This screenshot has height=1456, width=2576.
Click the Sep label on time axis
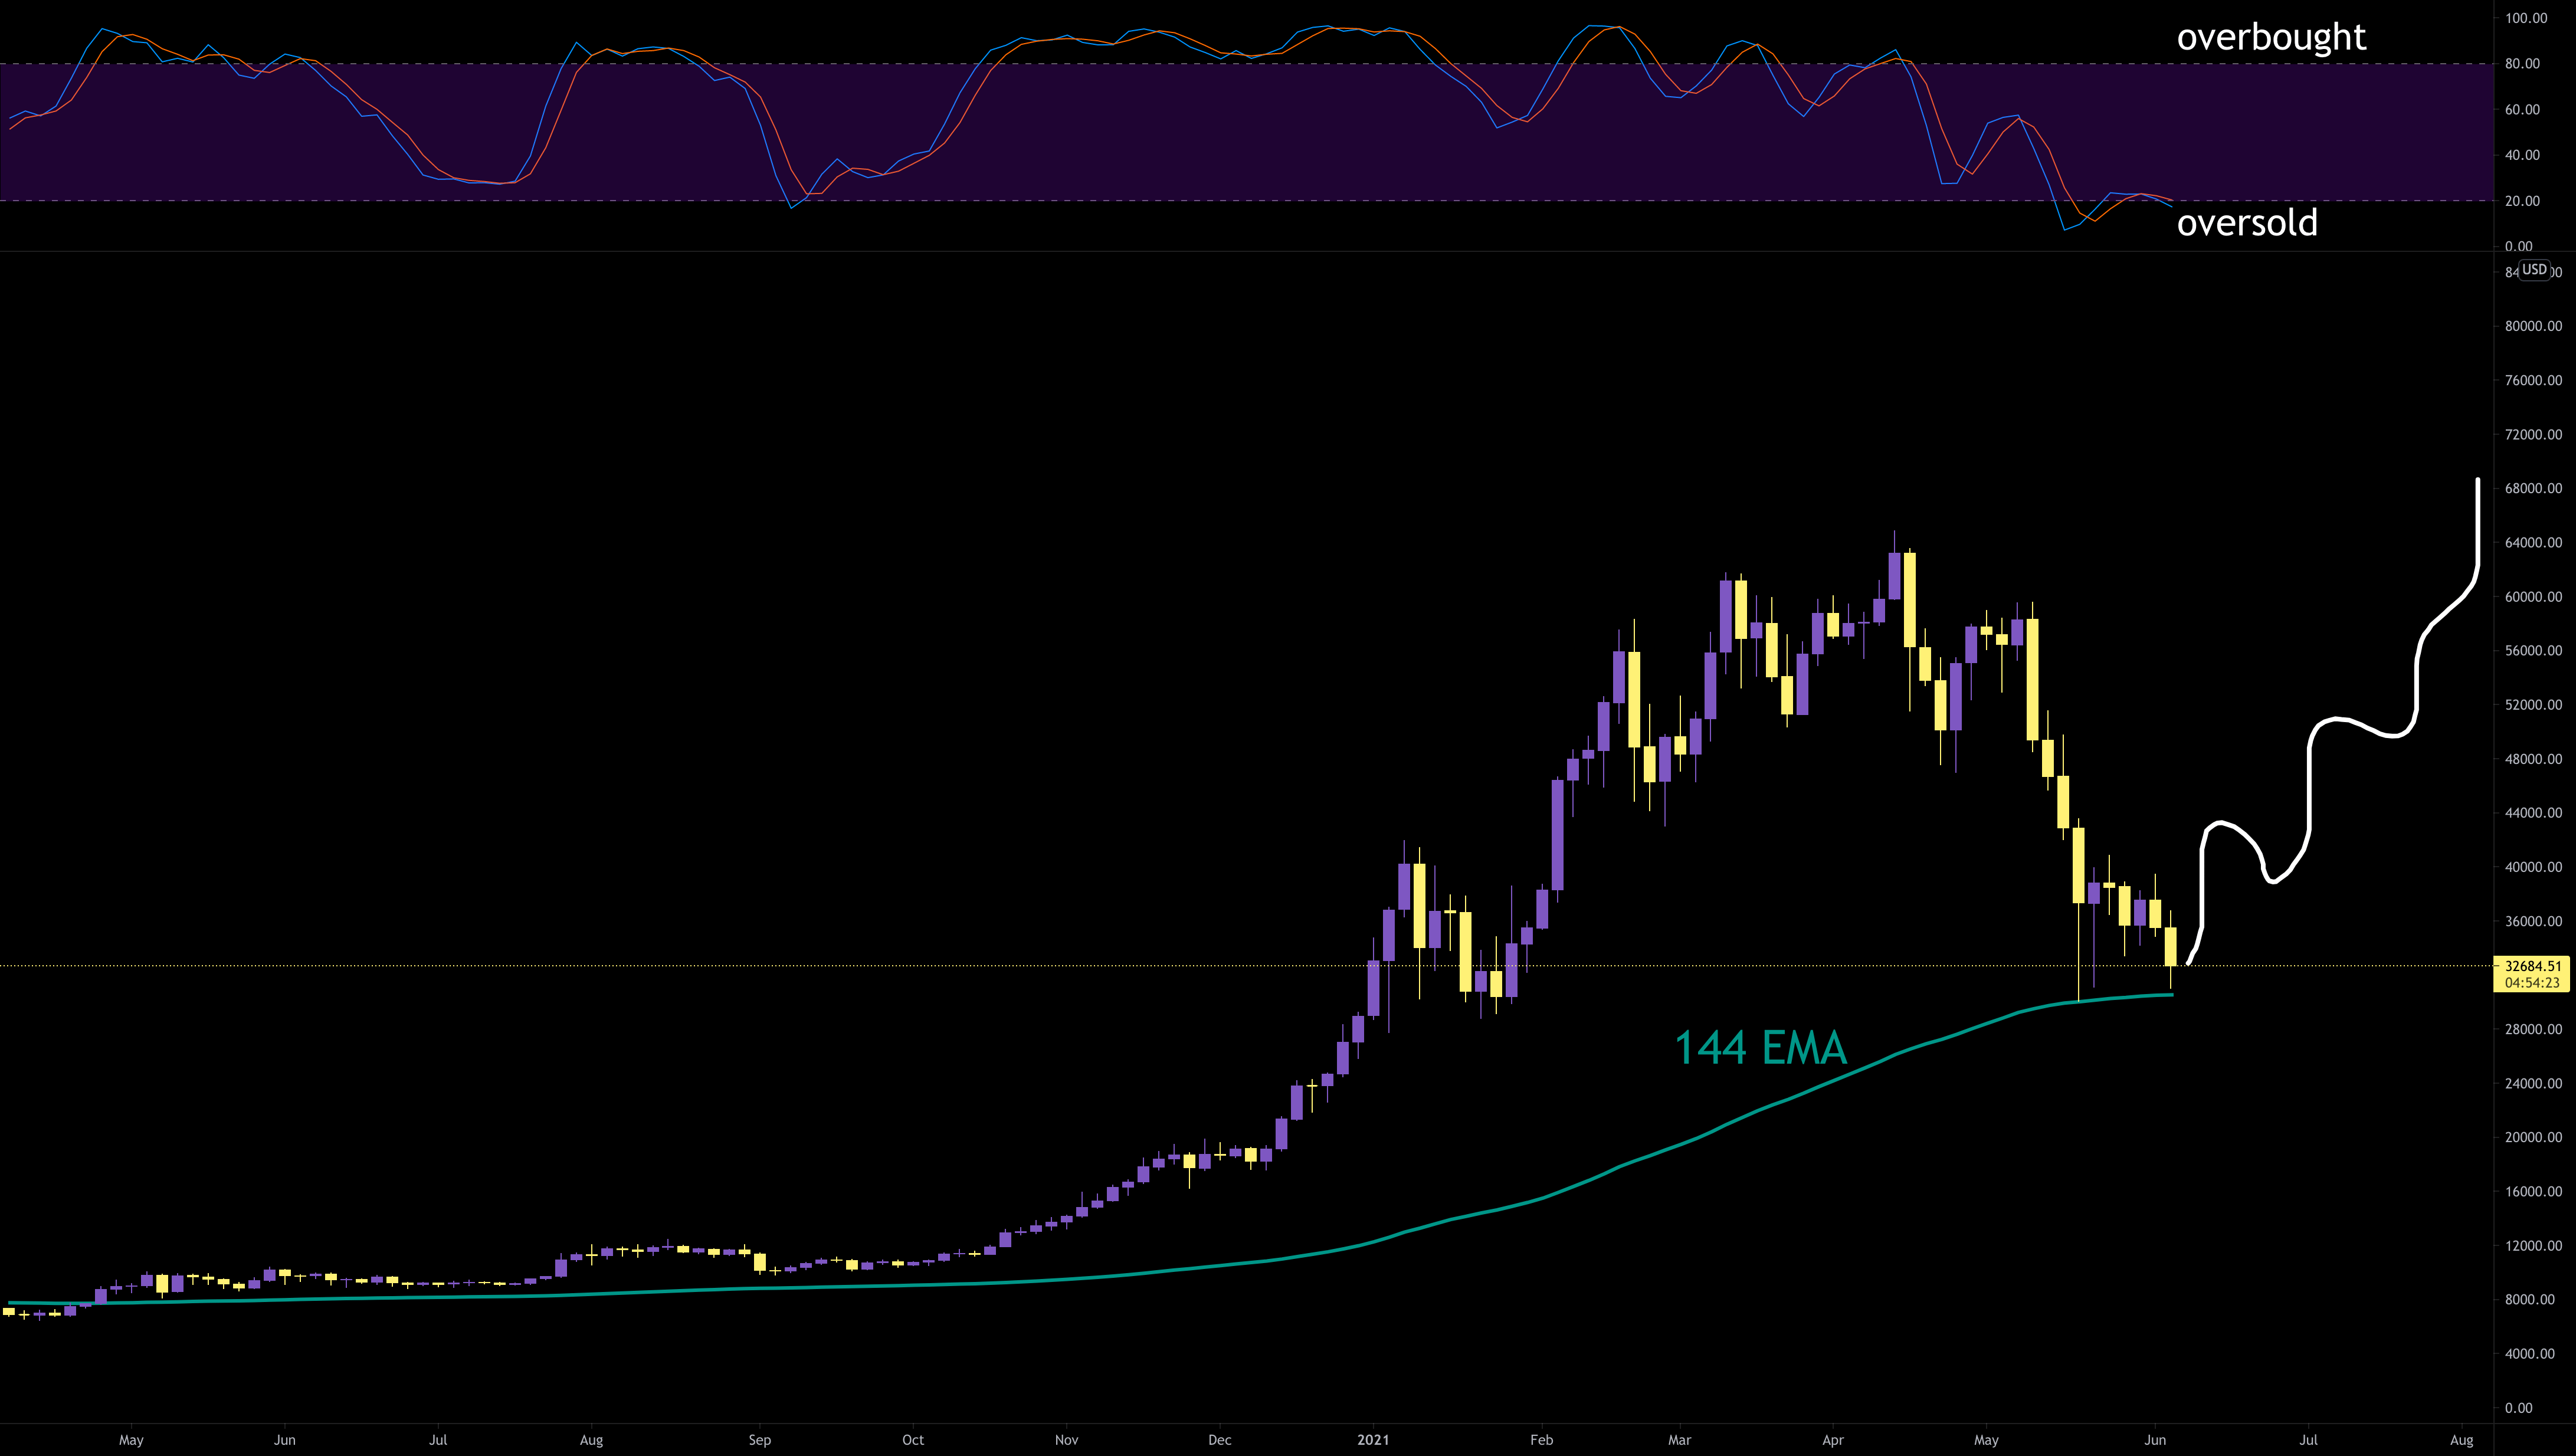coord(760,1440)
